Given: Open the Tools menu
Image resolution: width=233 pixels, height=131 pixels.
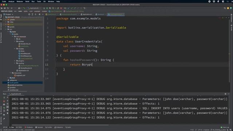Looking at the screenshot, I should (39, 1).
